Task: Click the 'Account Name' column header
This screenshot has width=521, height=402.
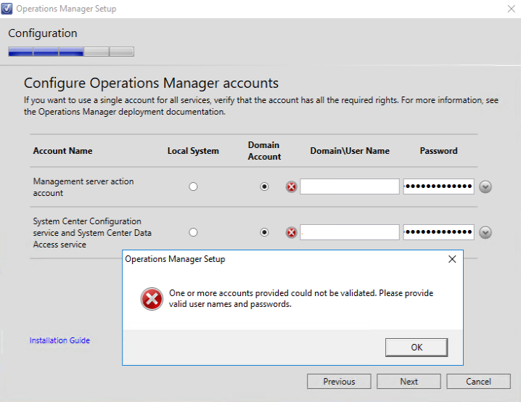Action: click(63, 151)
